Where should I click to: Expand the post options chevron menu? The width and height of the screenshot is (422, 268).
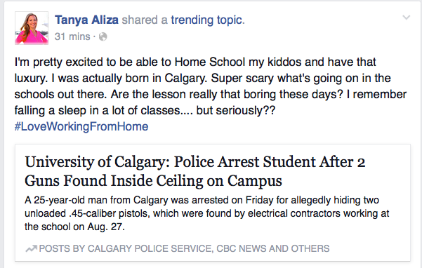pos(406,18)
